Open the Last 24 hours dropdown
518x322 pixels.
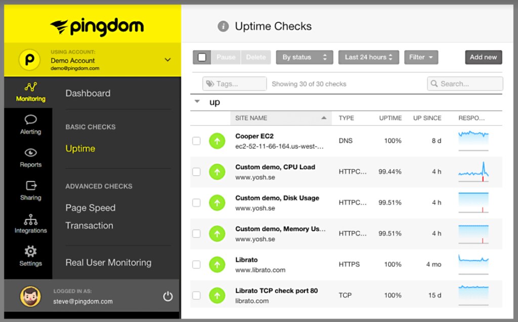pyautogui.click(x=368, y=57)
